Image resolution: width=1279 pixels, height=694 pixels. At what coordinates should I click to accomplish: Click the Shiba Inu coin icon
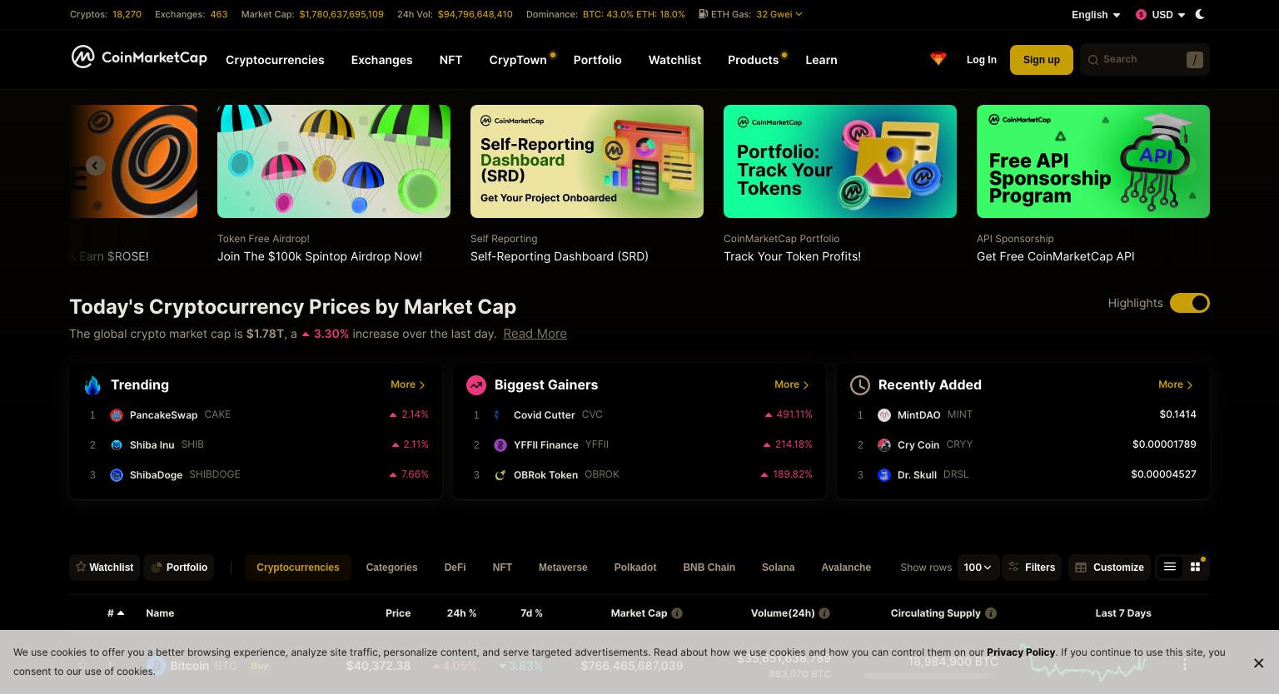point(117,445)
